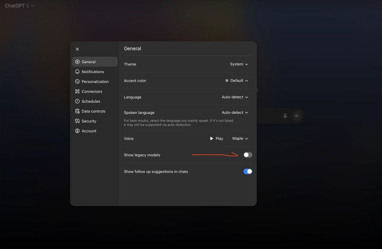This screenshot has width=382, height=249.
Task: Open the ChatGPT 5 model selector
Action: click(19, 6)
